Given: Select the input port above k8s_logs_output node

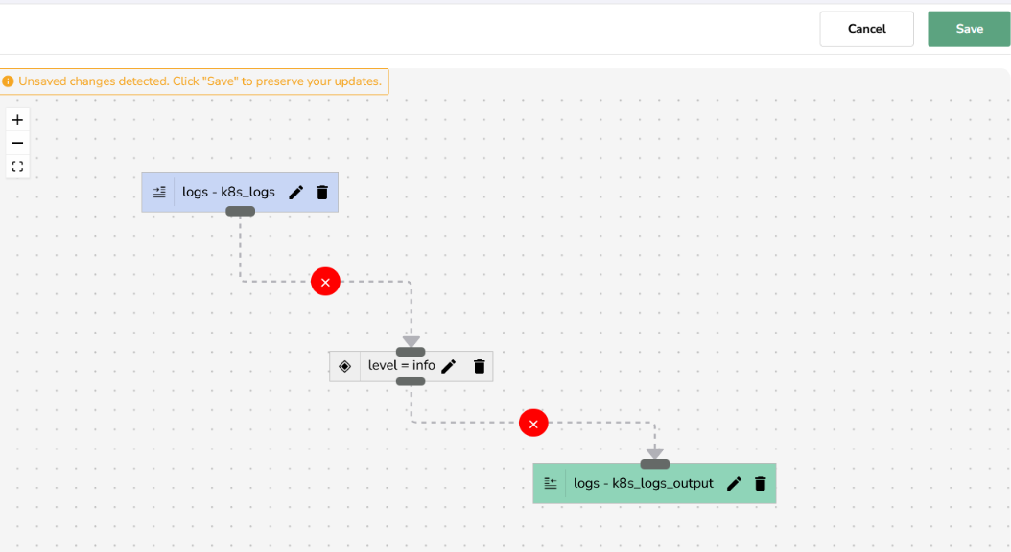Looking at the screenshot, I should 654,463.
